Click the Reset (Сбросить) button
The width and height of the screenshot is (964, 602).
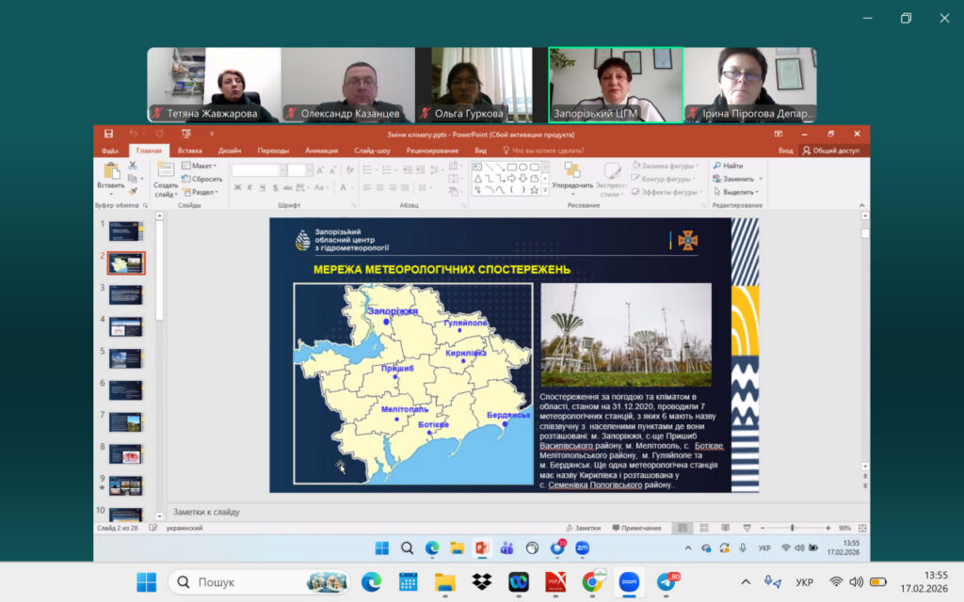coord(202,179)
